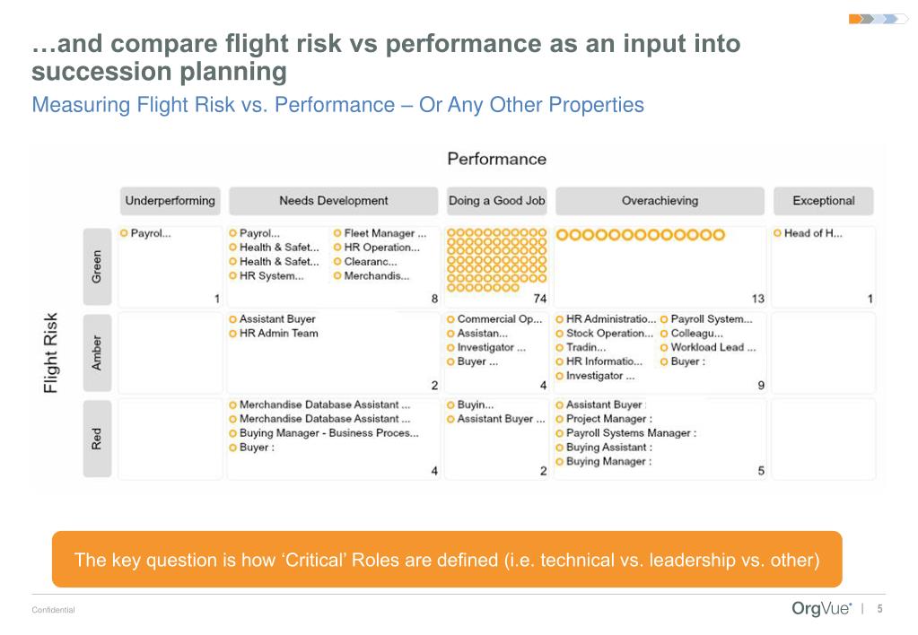The width and height of the screenshot is (918, 635).
Task: Click the Exceptional column header
Action: [823, 201]
